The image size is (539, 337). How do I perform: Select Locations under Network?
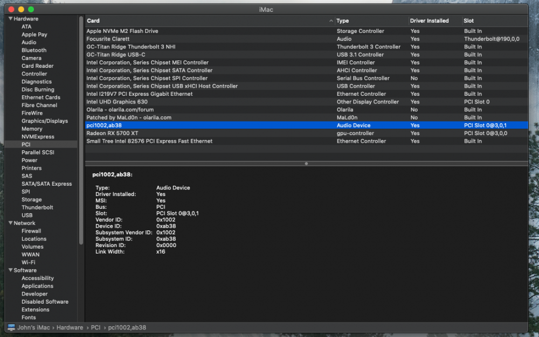point(34,239)
